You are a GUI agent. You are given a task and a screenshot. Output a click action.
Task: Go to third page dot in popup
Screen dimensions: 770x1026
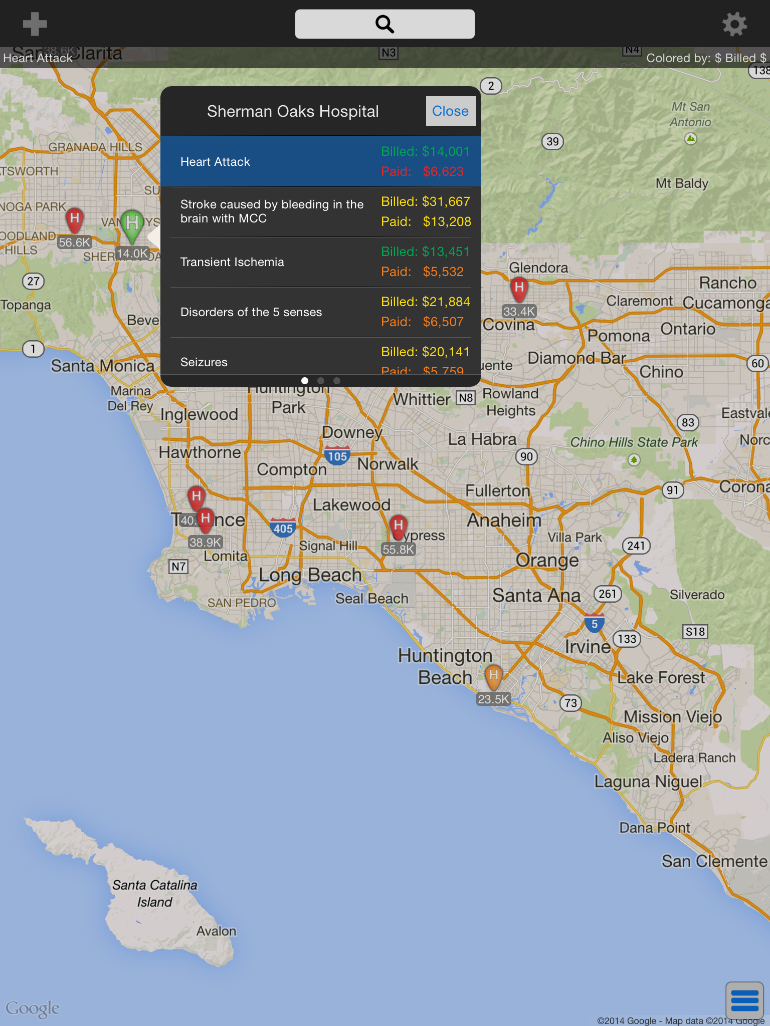tap(337, 381)
